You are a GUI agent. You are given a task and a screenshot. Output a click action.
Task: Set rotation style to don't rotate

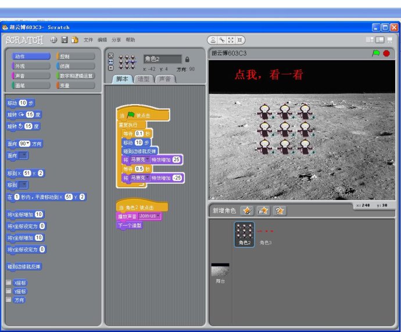111,68
